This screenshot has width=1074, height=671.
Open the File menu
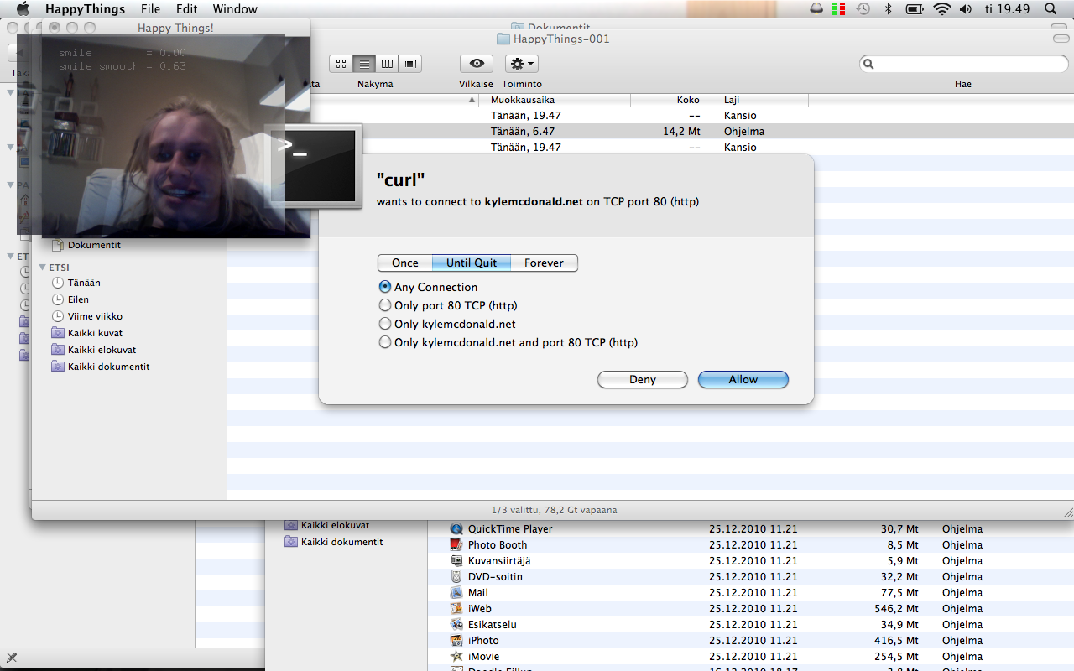(x=150, y=9)
